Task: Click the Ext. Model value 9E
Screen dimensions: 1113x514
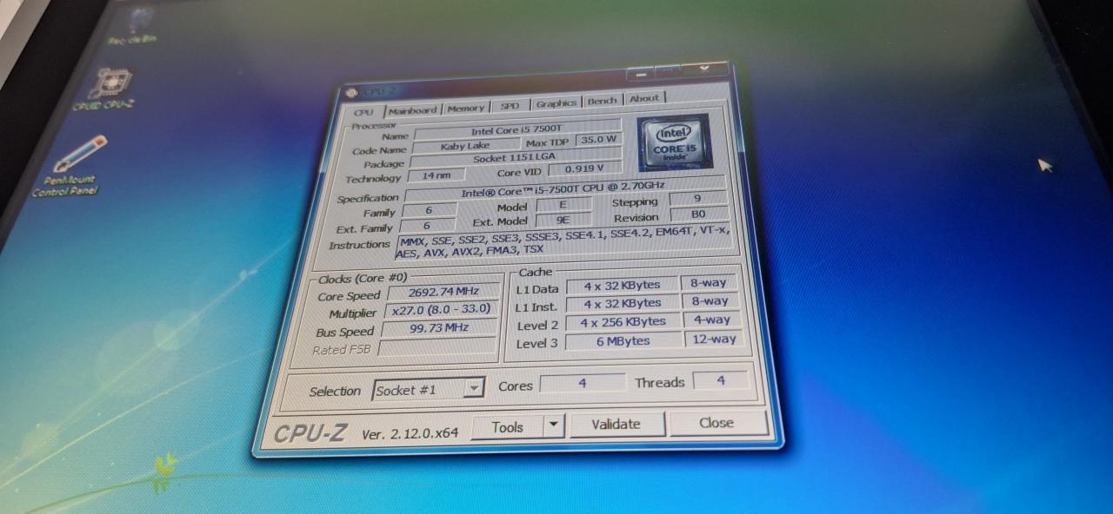Action: pos(563,221)
